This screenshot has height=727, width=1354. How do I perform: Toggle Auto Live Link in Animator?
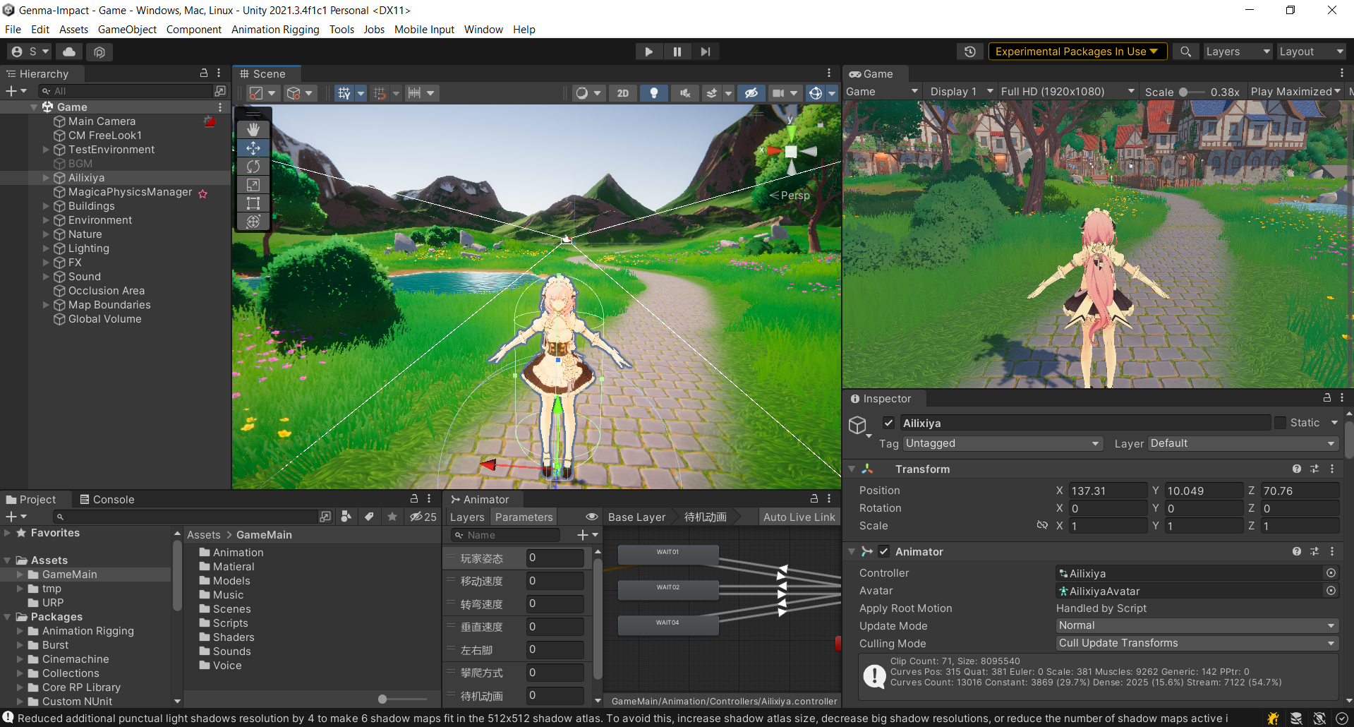click(799, 517)
